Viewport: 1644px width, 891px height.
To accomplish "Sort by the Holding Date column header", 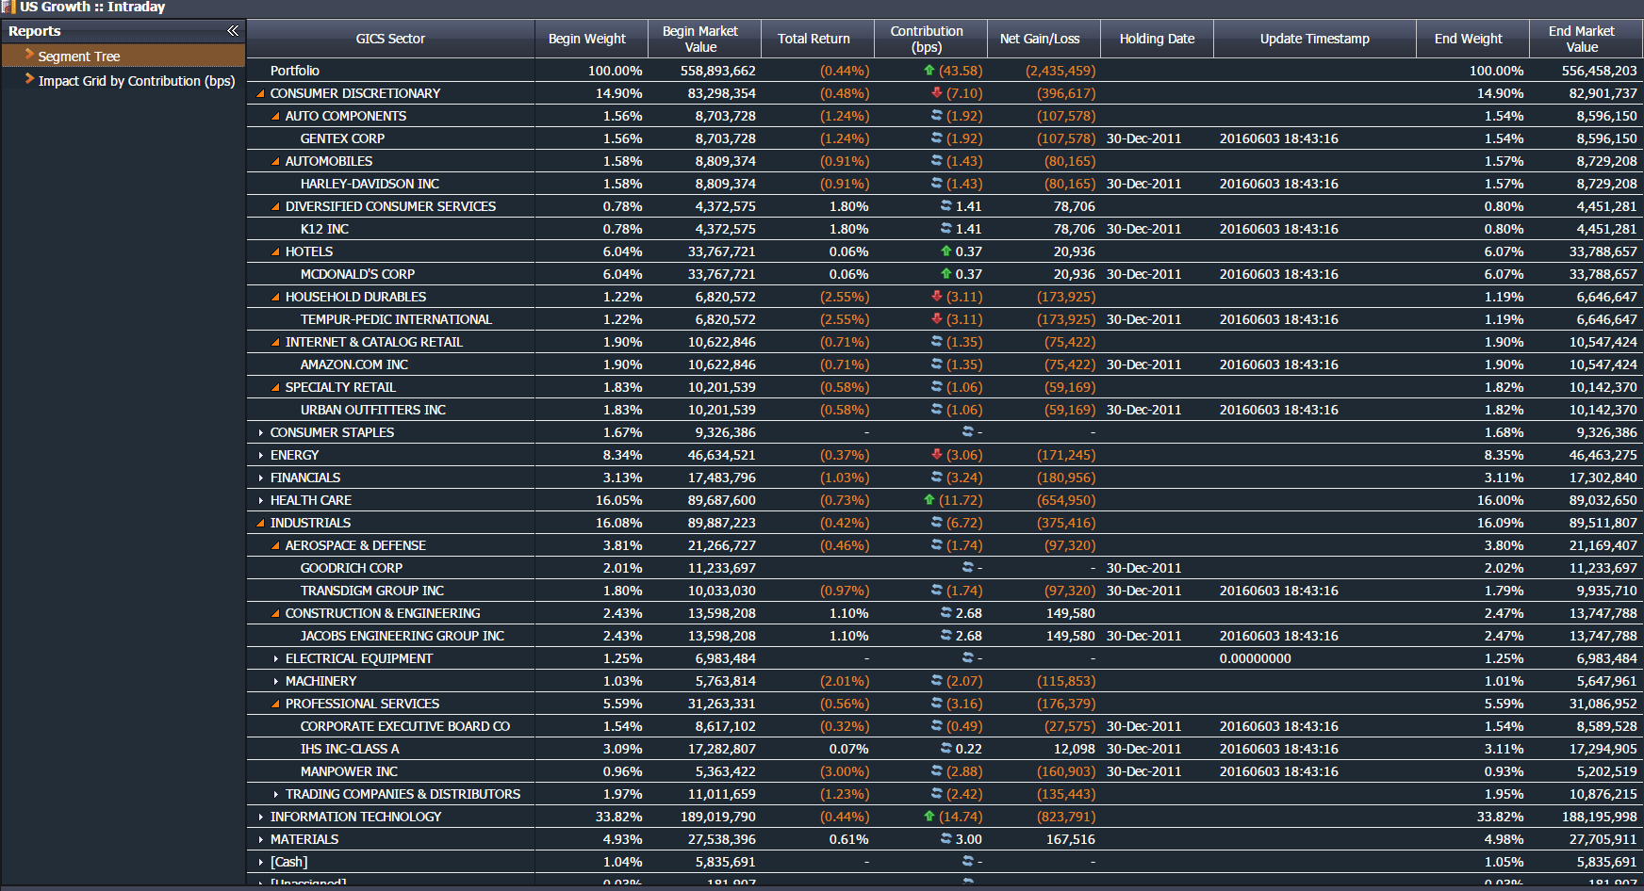I will pos(1157,39).
